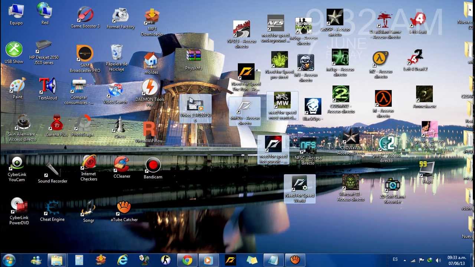Launch Game Booster 3 shortcut

point(85,17)
